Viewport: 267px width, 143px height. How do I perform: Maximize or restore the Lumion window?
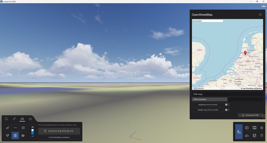click(257, 2)
